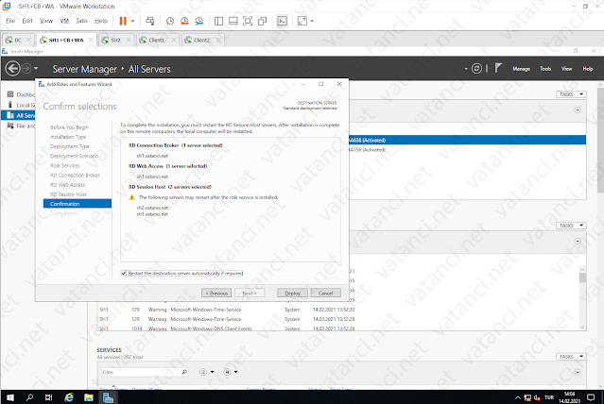This screenshot has width=604, height=404.
Task: Click the Events list vertical scrollbar
Action: [x=582, y=298]
